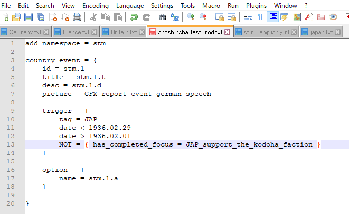Open Find with the binoculars icon
Screen dimensions: 349x214
(162, 17)
